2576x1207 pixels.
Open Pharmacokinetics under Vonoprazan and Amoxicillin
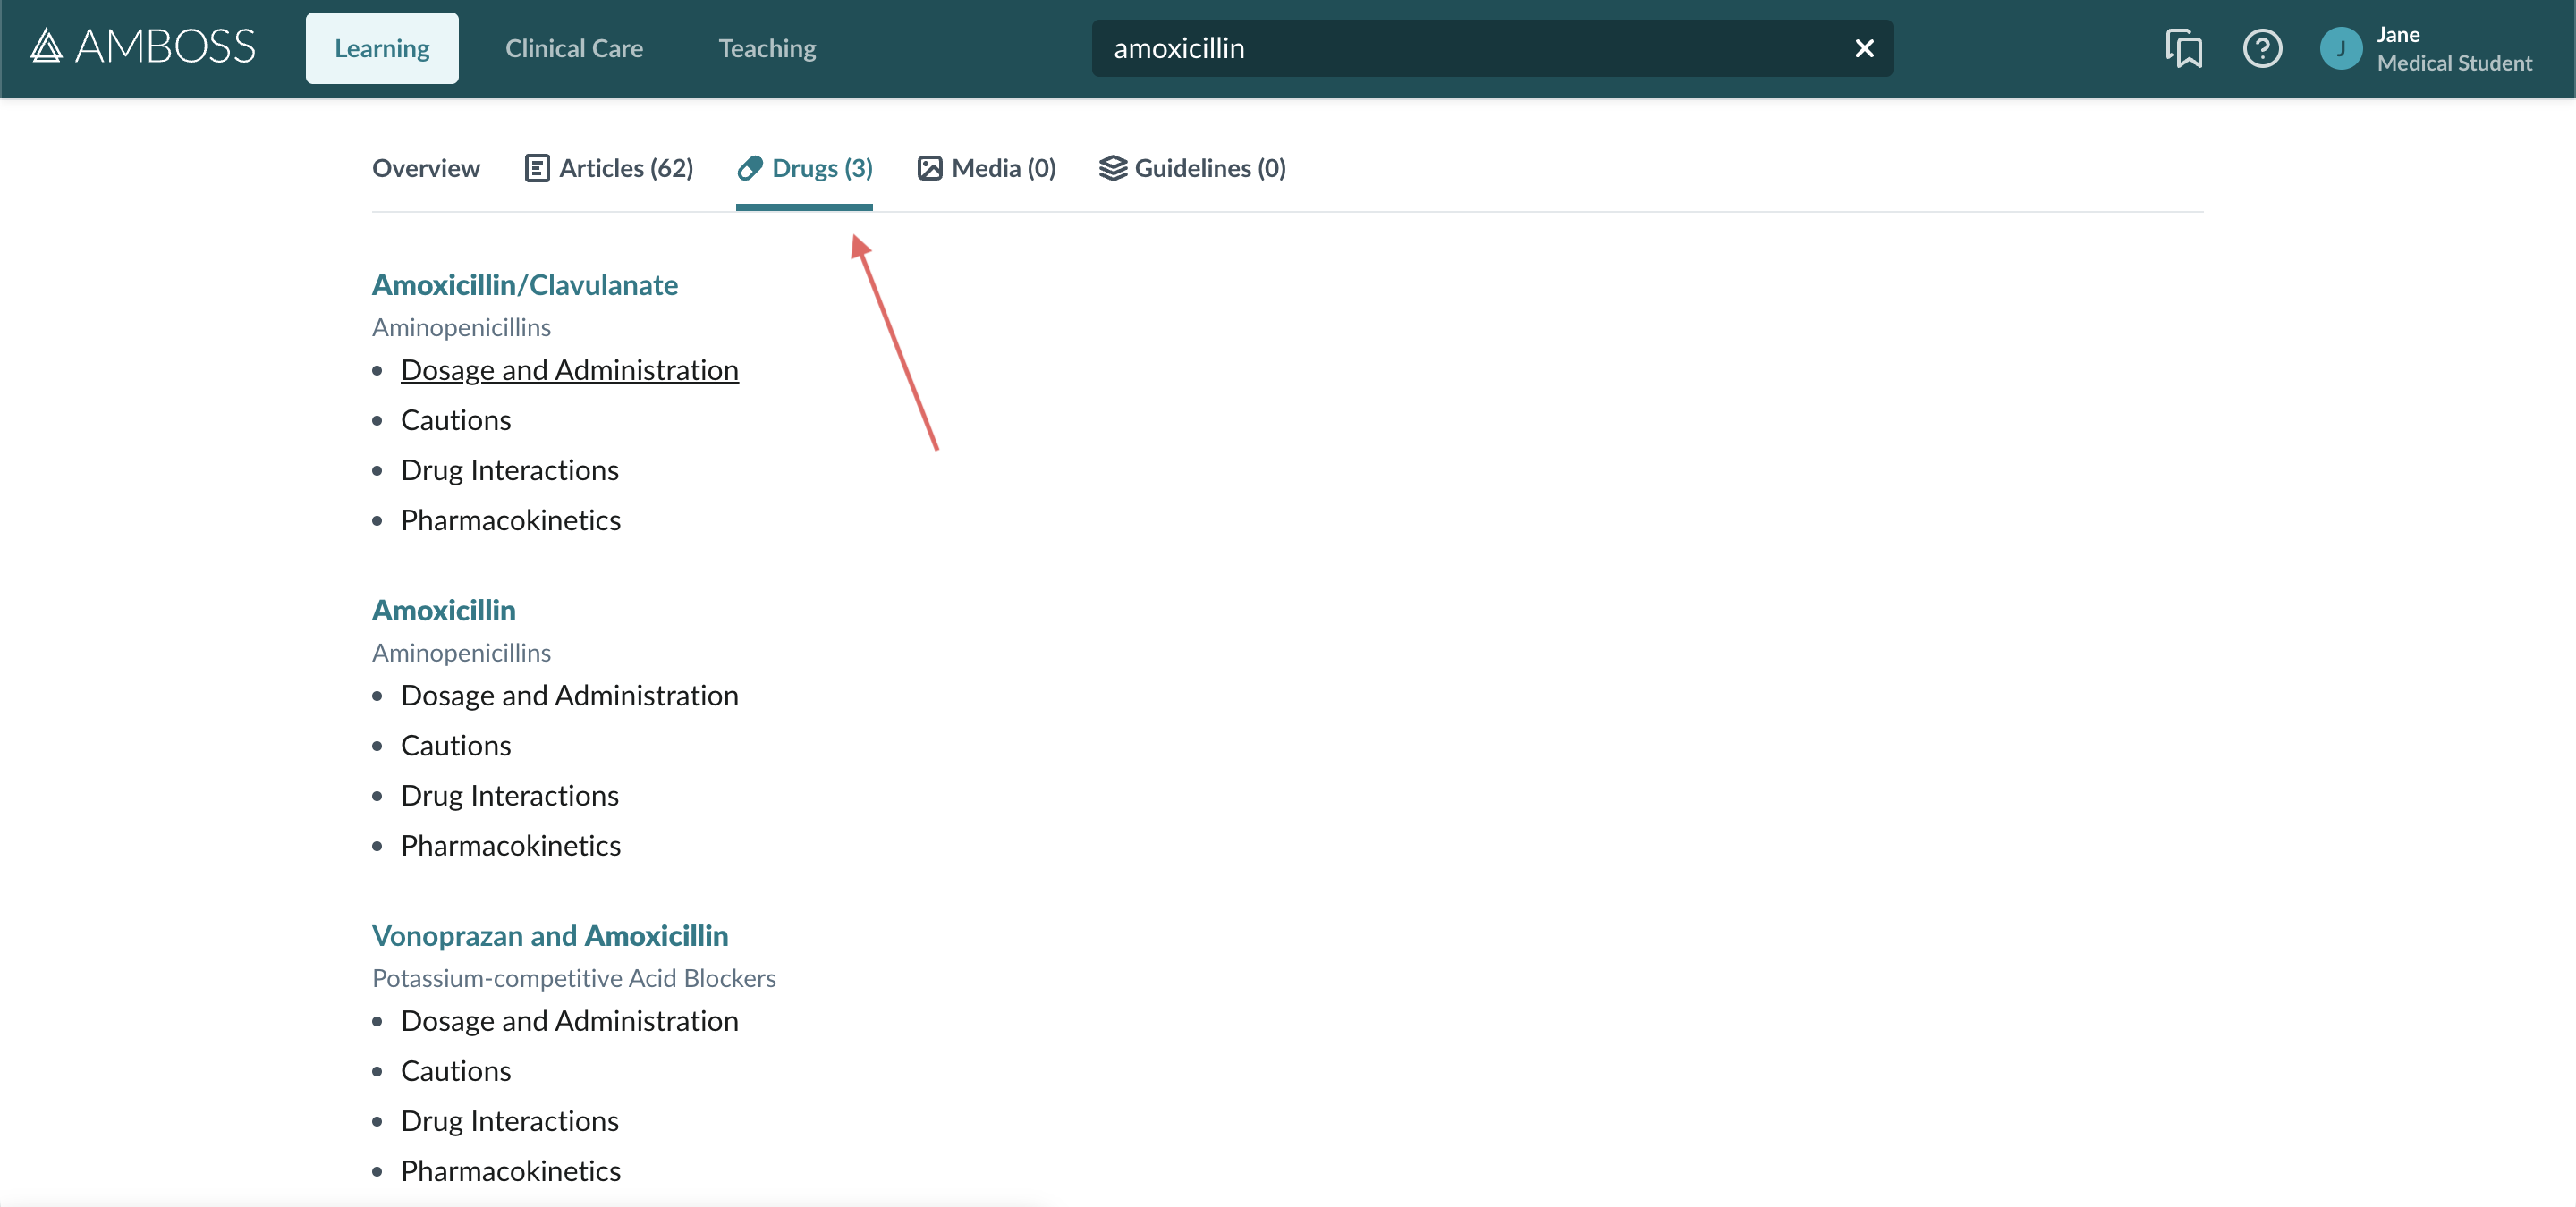[511, 1171]
